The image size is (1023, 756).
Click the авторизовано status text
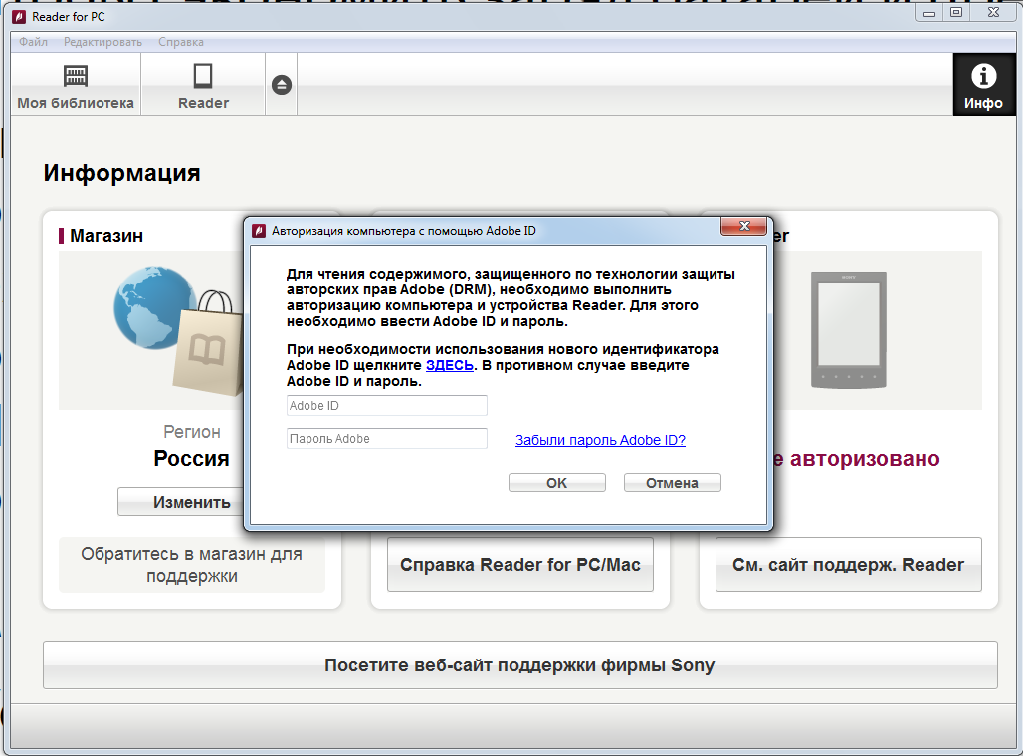[865, 459]
